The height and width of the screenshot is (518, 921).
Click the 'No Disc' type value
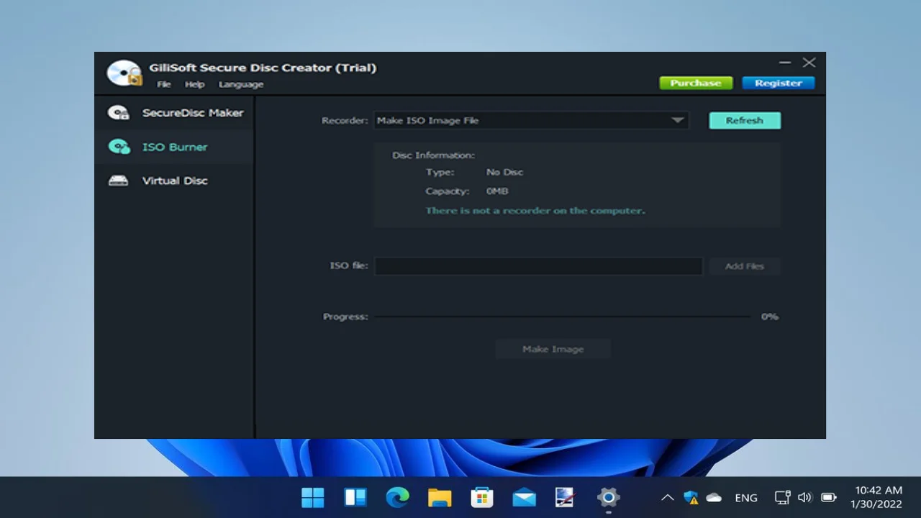click(504, 172)
